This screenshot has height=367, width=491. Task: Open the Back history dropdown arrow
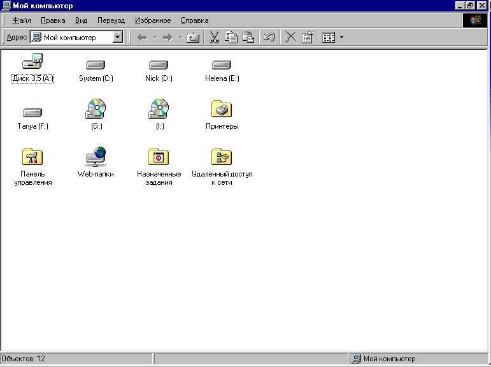coord(155,38)
